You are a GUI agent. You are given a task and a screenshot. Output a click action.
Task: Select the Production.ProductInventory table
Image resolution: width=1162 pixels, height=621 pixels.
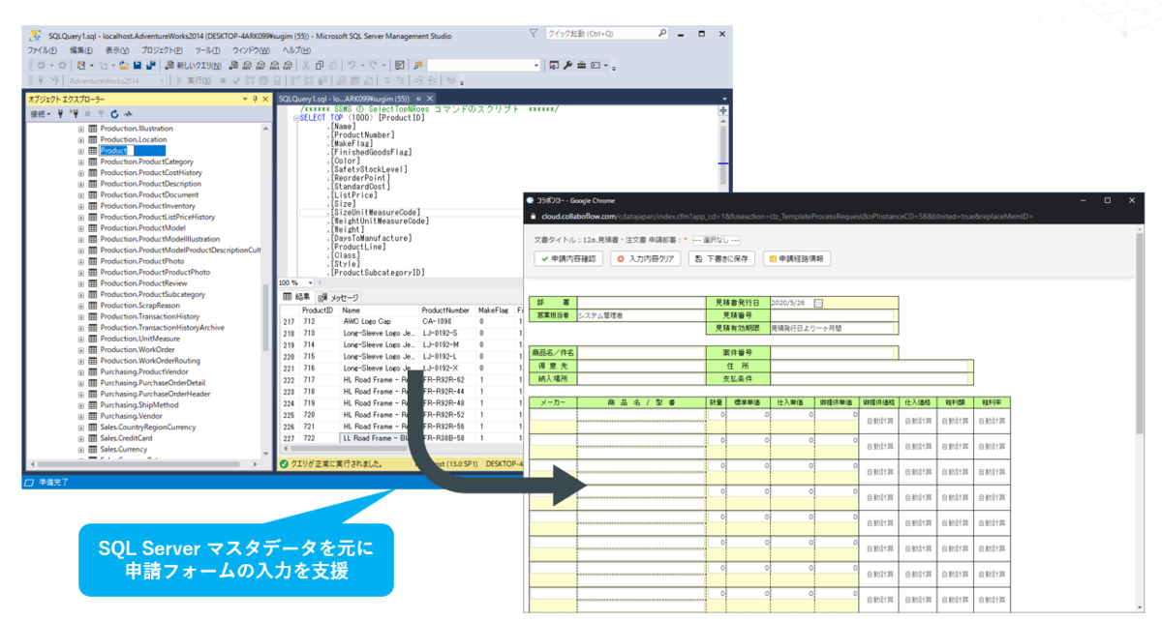[148, 206]
